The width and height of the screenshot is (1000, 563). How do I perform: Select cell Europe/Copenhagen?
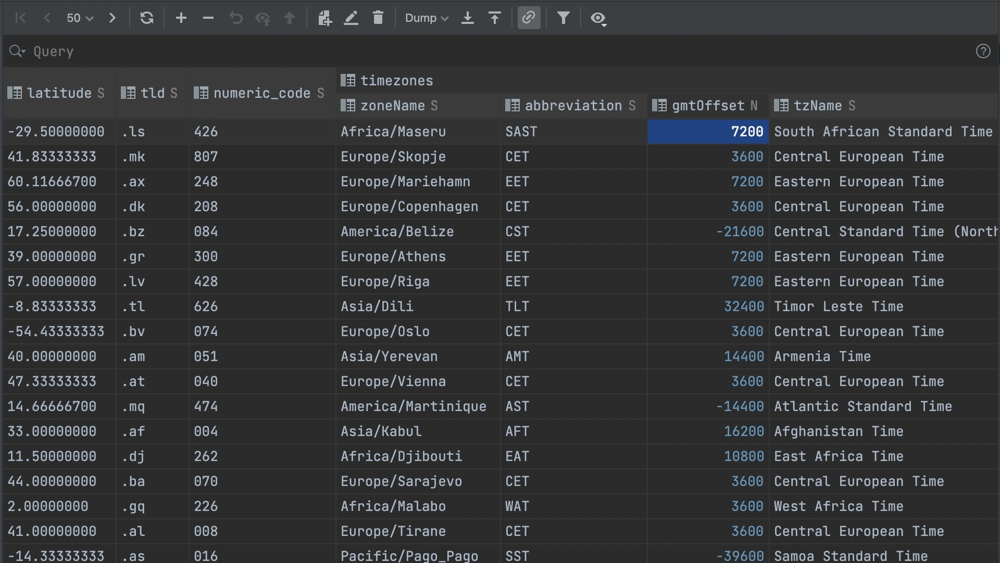coord(418,207)
